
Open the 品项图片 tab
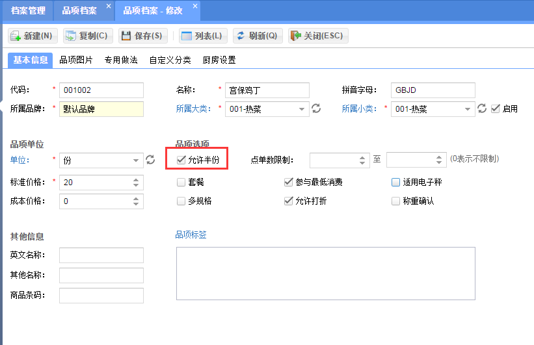pyautogui.click(x=76, y=60)
